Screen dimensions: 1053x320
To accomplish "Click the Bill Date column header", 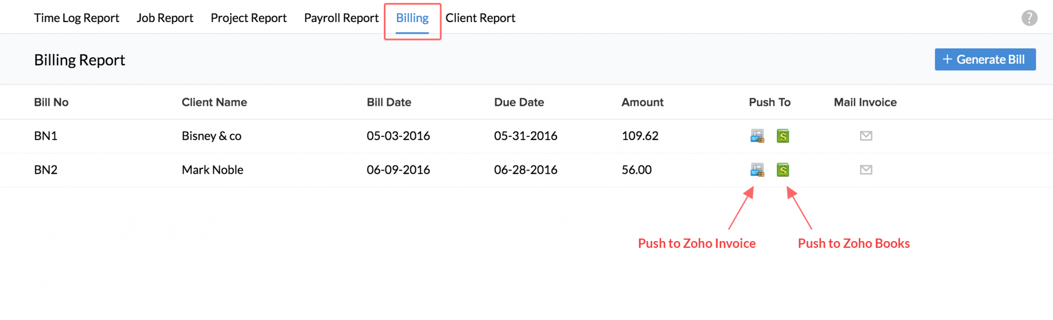I will click(389, 102).
